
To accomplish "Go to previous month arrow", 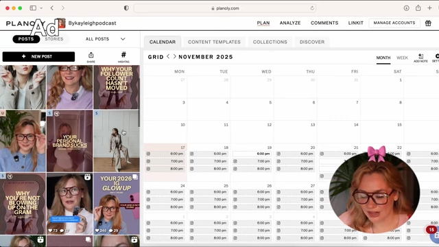I will point(168,56).
